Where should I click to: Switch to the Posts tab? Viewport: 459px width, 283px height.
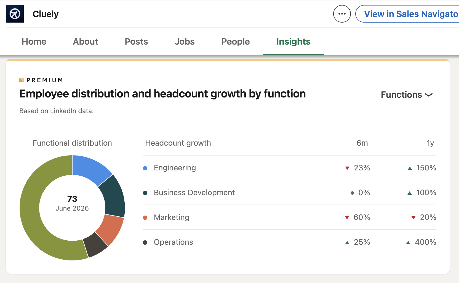pyautogui.click(x=136, y=42)
